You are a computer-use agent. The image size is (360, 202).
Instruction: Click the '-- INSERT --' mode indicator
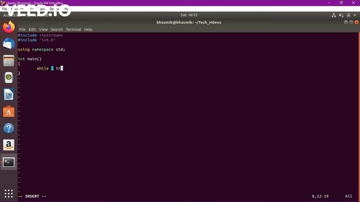pos(32,196)
